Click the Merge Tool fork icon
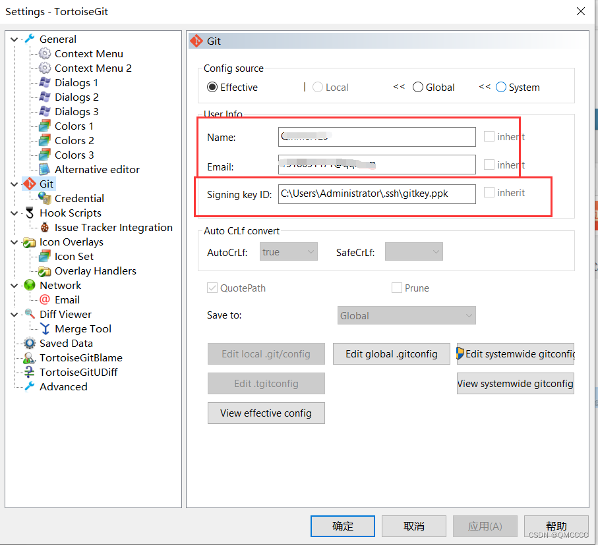 pos(45,328)
